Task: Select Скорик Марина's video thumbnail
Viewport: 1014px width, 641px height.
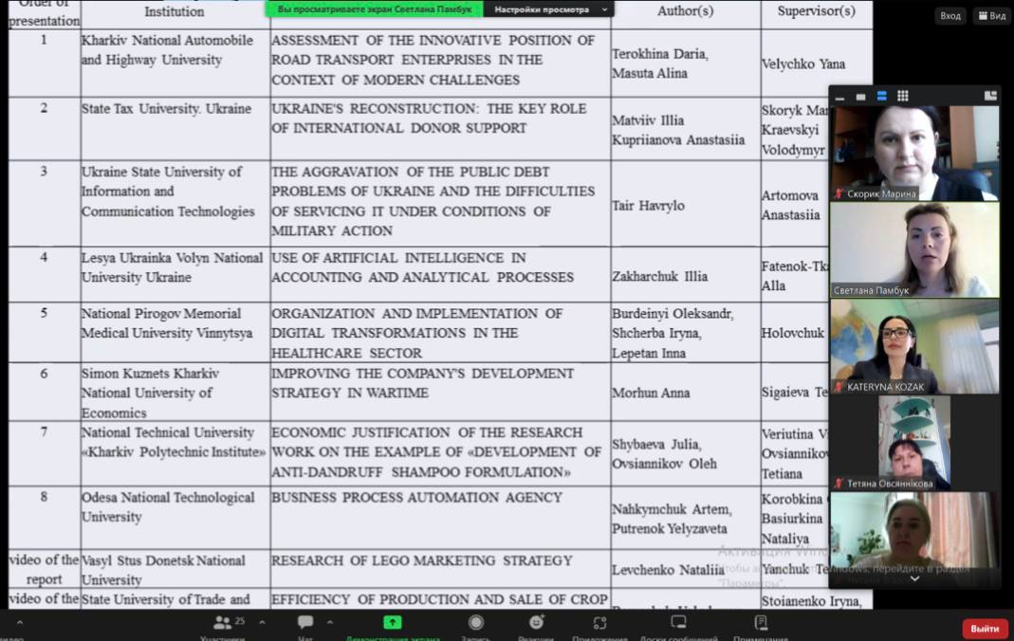Action: (914, 154)
